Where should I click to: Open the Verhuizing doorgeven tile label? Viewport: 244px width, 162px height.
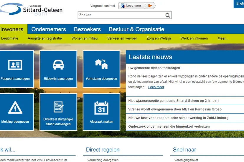(x=101, y=79)
